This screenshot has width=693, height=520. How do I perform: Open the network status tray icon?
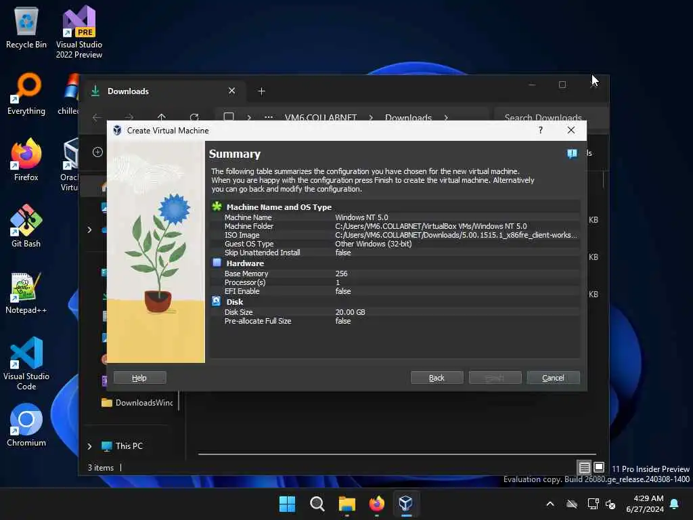point(593,504)
